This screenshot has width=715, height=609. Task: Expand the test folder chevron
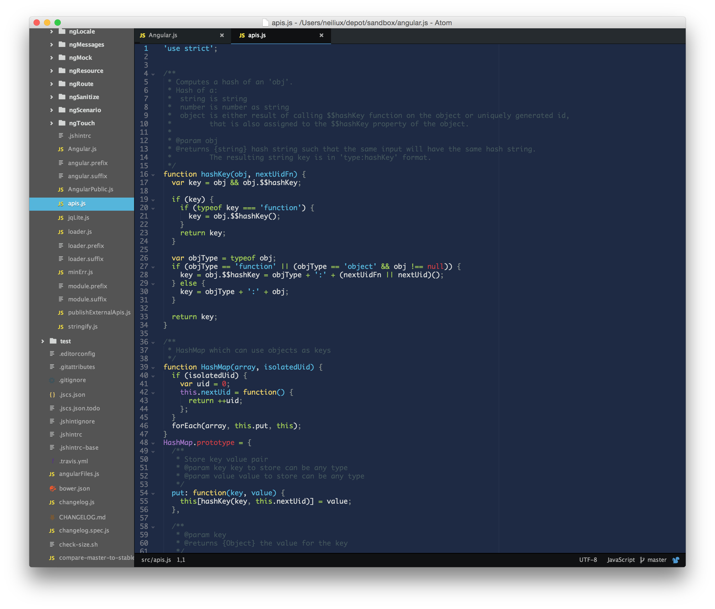[x=43, y=341]
